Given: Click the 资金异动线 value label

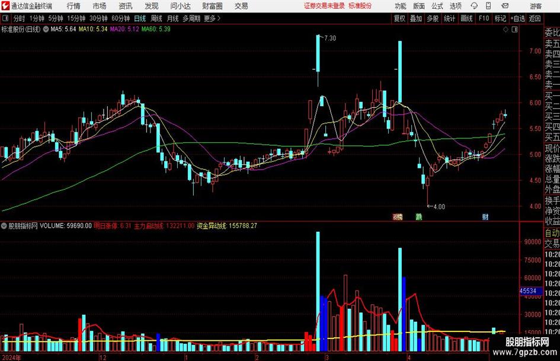Looking at the screenshot, I should [x=227, y=226].
